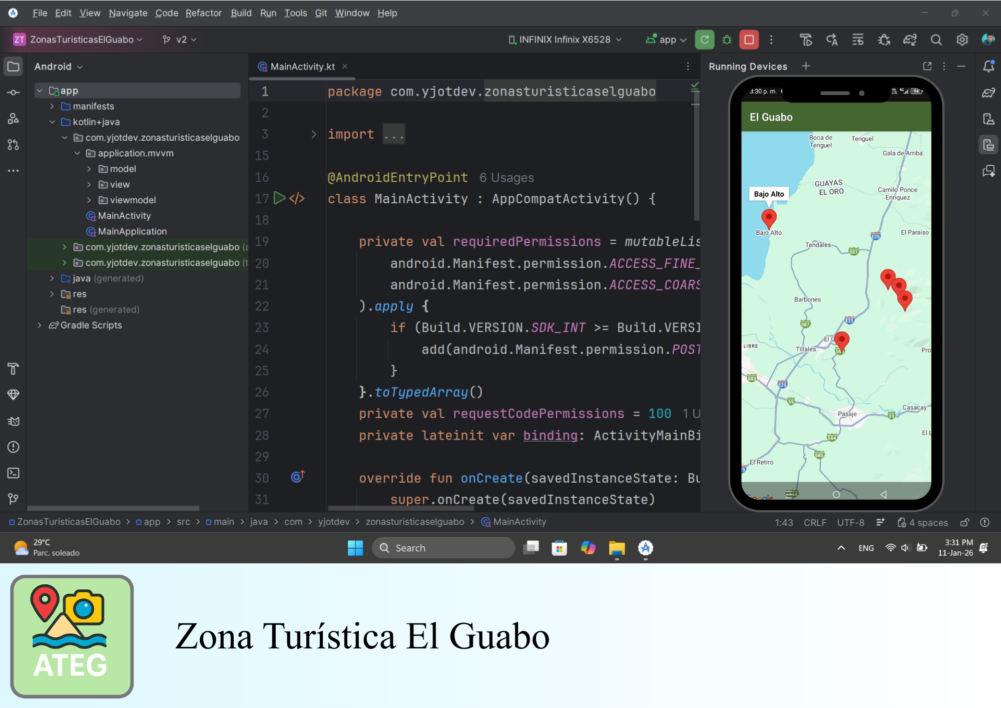Screen dimensions: 1001x708
Task: Click the Stop app button
Action: pos(749,40)
